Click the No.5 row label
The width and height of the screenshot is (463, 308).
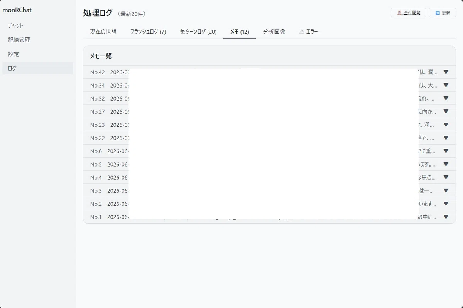(96, 164)
